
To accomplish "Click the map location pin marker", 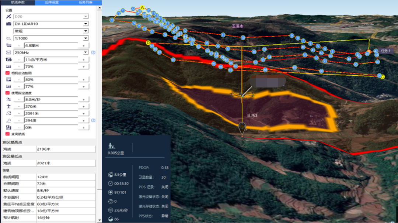I will click(x=242, y=128).
